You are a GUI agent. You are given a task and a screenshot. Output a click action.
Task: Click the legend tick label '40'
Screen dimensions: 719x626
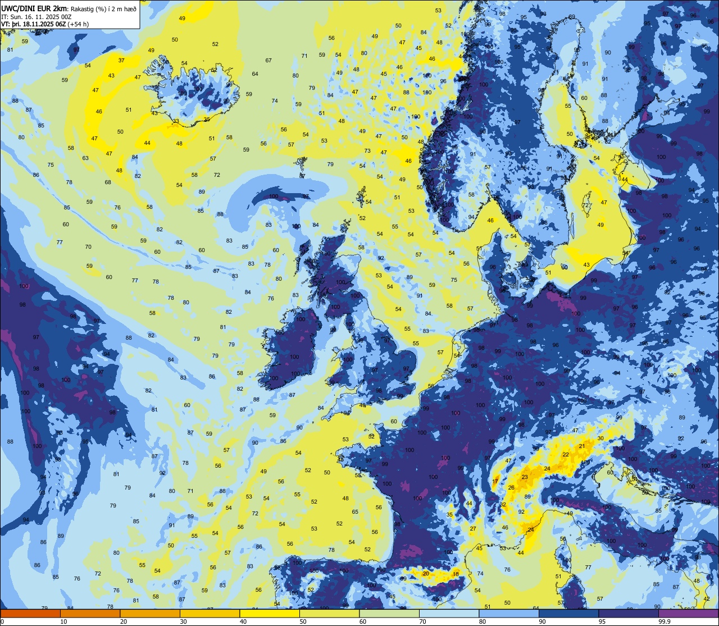(x=243, y=622)
